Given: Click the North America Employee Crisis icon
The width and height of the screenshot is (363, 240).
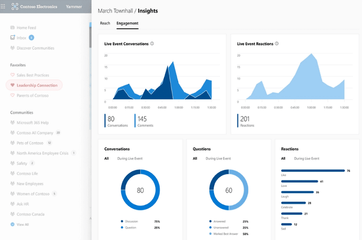Looking at the screenshot, I should tap(13, 153).
